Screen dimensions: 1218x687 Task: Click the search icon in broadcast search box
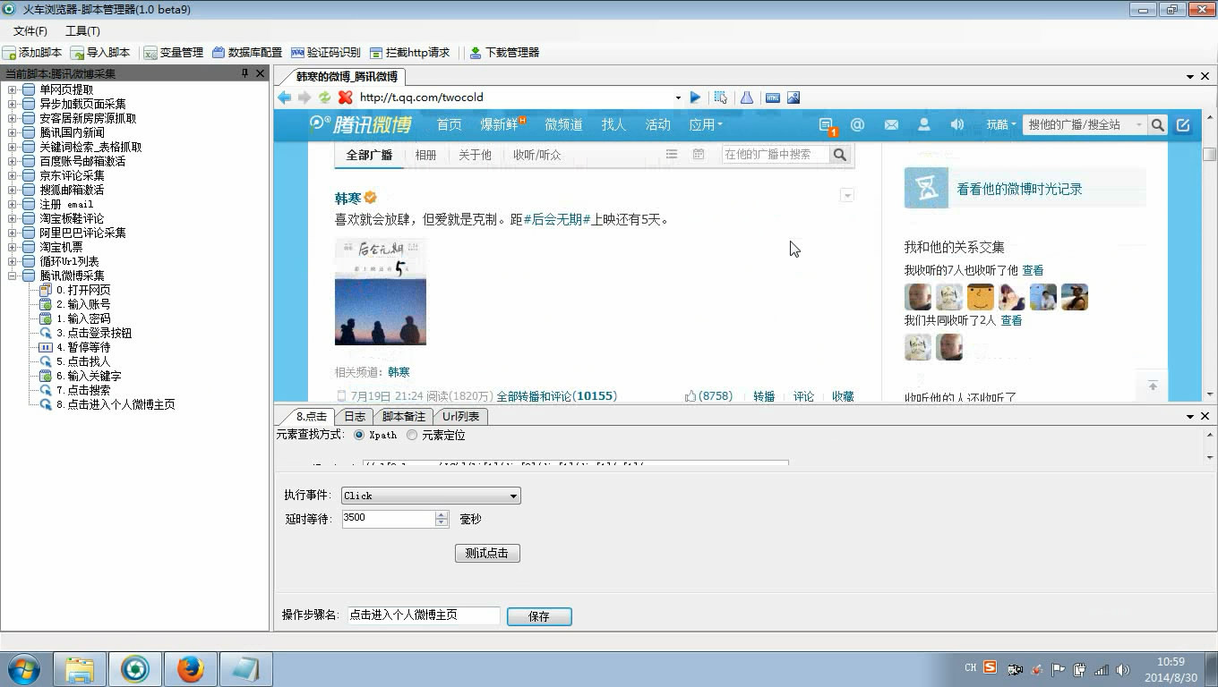click(839, 155)
